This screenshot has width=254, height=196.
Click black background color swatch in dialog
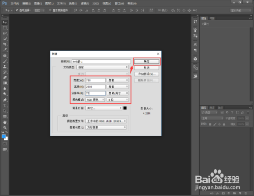125,108
